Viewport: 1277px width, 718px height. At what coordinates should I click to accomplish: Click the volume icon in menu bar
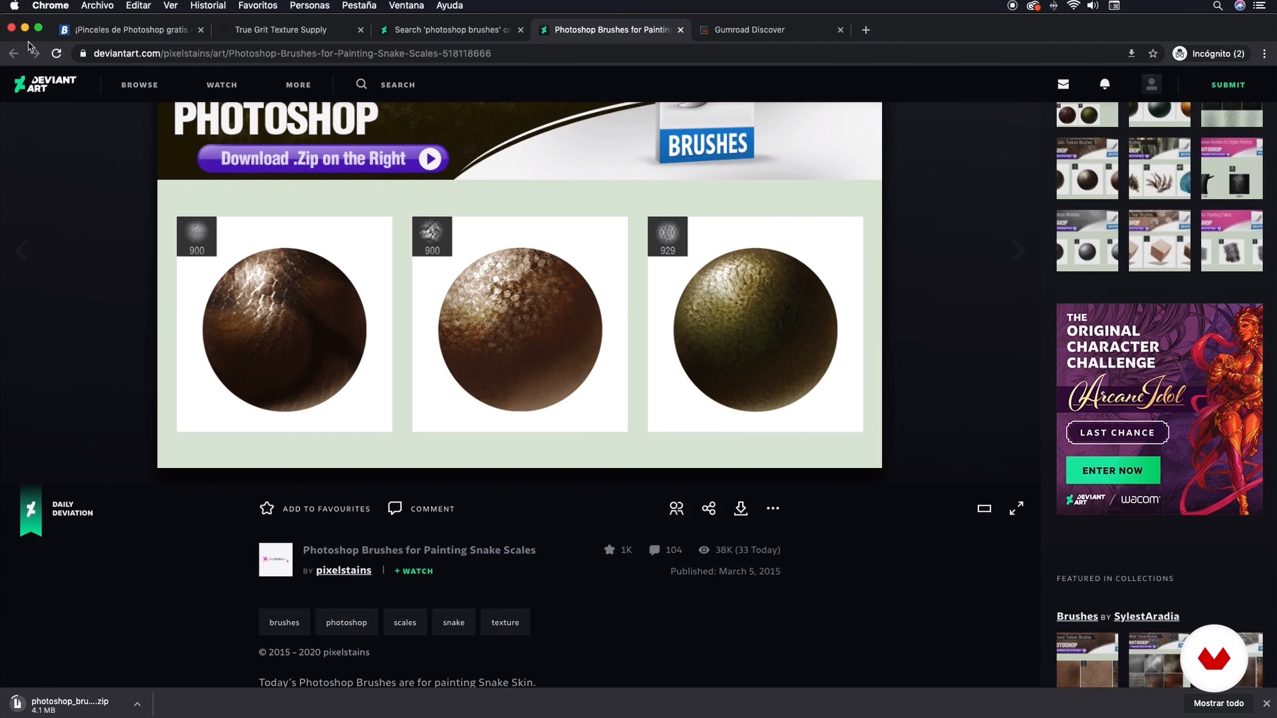[x=1093, y=5]
